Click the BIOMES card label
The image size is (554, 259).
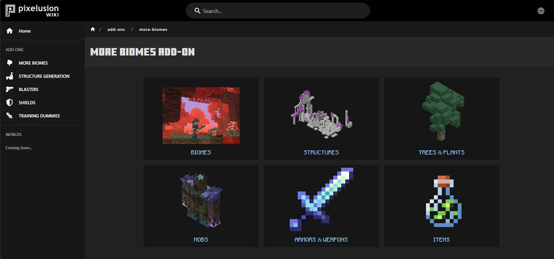tap(201, 152)
